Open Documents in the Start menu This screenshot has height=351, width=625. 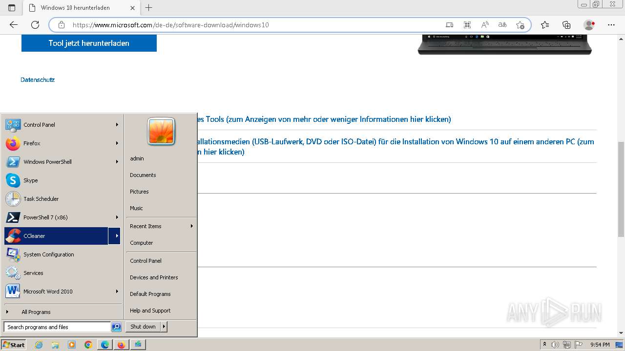pos(161,175)
